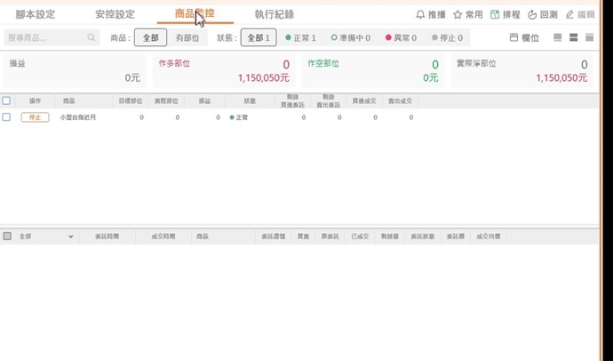Image resolution: width=613 pixels, height=361 pixels.
Task: Filter products by 有部位
Action: click(x=187, y=38)
